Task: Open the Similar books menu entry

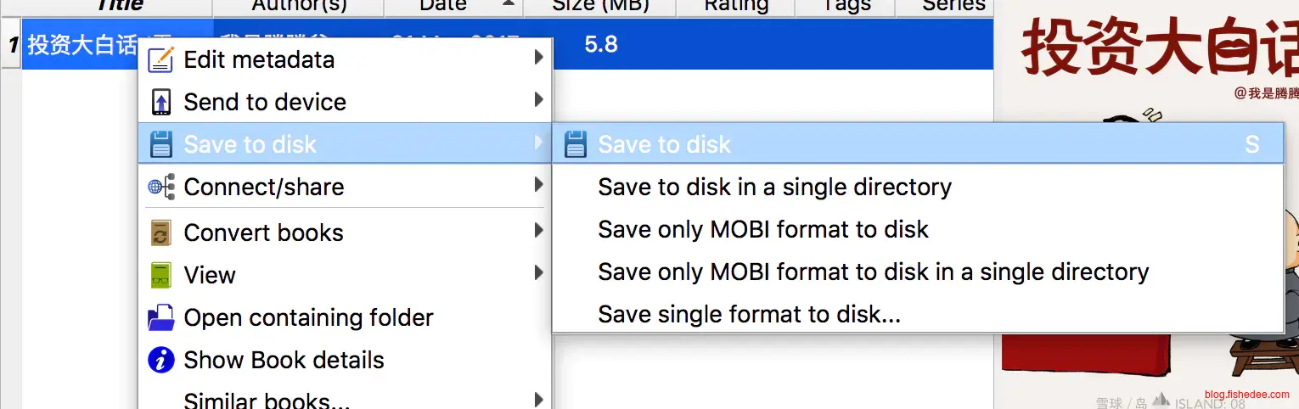Action: point(267,400)
